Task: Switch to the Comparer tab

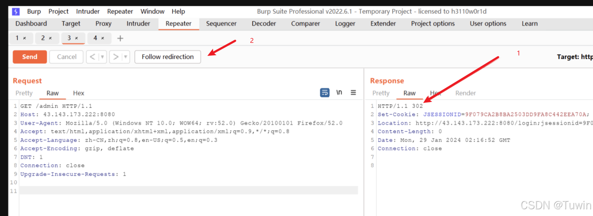Action: coord(306,24)
